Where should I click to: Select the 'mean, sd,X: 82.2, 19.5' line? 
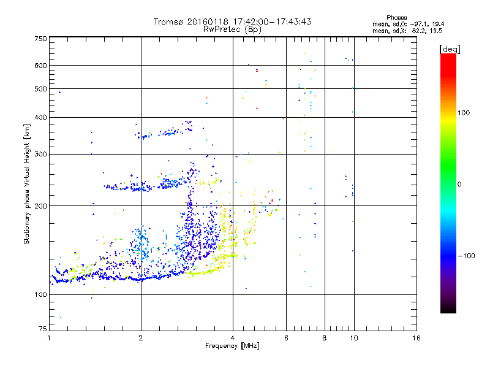point(407,31)
